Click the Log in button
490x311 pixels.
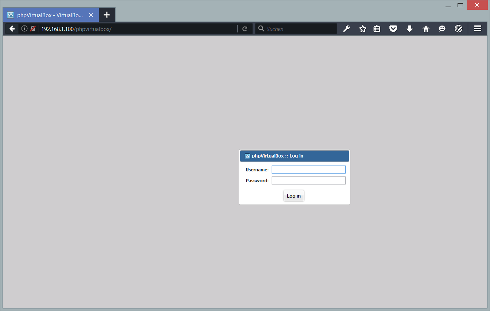tap(294, 196)
